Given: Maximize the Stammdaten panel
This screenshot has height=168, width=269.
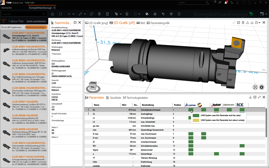Looking at the screenshot, I should 75,22.
